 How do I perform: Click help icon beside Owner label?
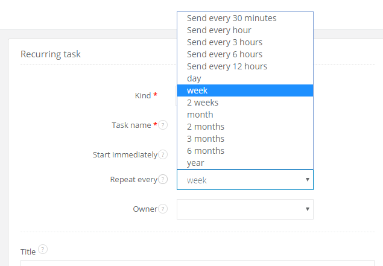coord(163,209)
